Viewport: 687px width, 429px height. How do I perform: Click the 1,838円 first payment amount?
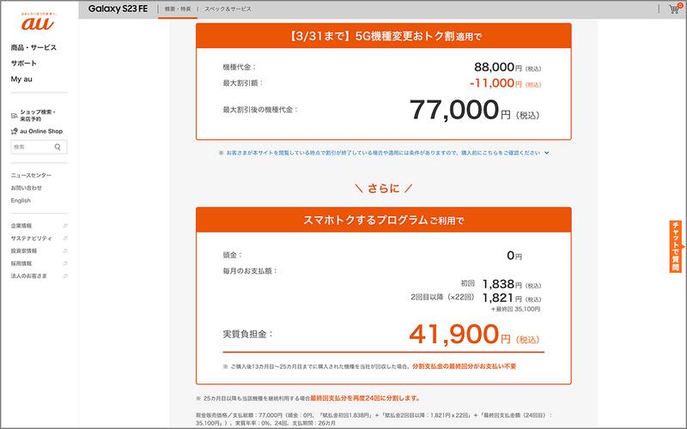coord(512,284)
